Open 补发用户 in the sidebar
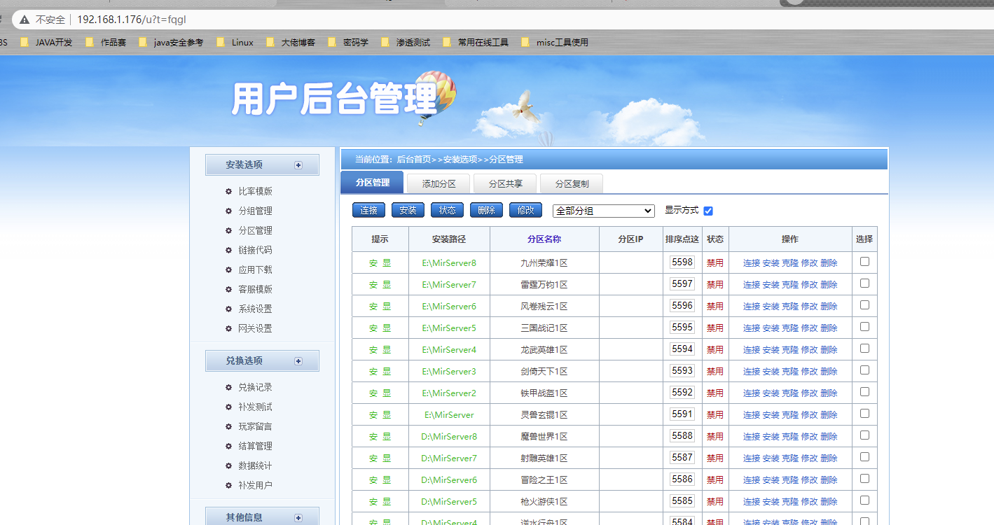Viewport: 994px width, 525px height. [255, 485]
